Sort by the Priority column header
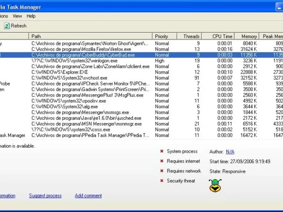The height and width of the screenshot is (212, 283). [164, 36]
